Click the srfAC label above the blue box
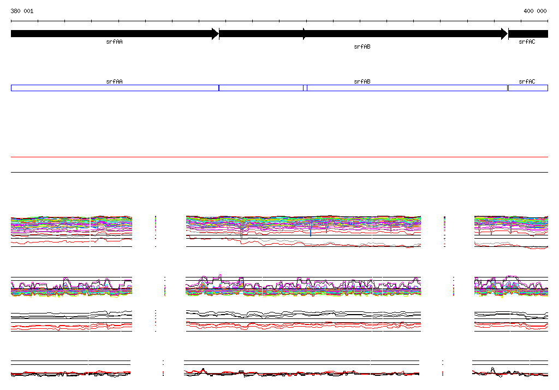 (x=527, y=81)
